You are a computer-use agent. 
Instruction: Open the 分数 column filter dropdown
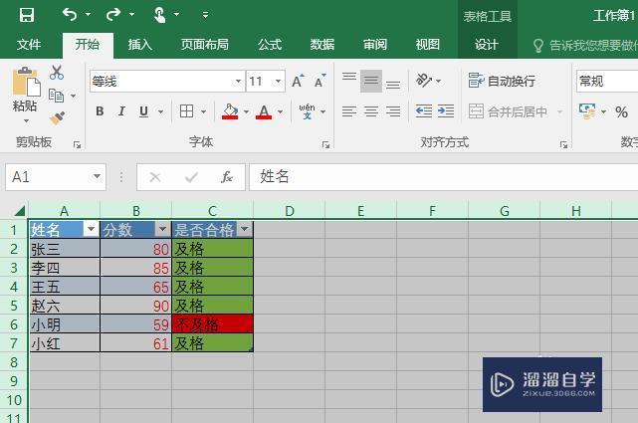click(162, 229)
